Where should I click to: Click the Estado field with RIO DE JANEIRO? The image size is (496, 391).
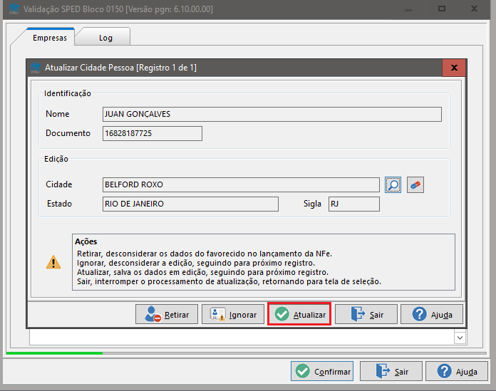(190, 204)
